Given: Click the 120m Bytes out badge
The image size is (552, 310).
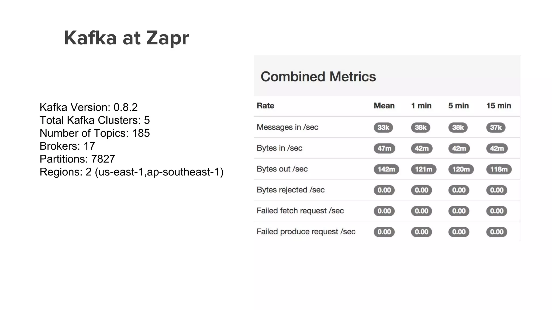Looking at the screenshot, I should click(x=461, y=169).
